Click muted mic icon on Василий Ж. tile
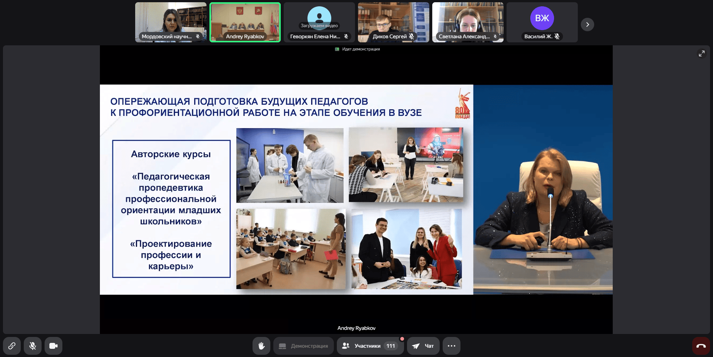The height and width of the screenshot is (357, 713). pos(557,36)
